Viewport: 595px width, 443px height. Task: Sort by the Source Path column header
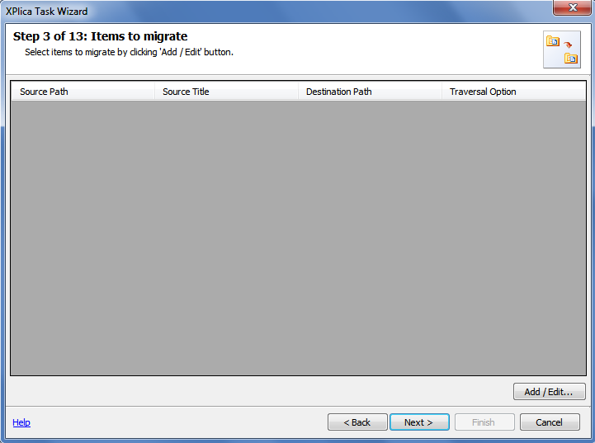point(83,92)
